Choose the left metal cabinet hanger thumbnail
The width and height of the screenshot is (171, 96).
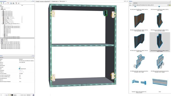[x=139, y=62]
